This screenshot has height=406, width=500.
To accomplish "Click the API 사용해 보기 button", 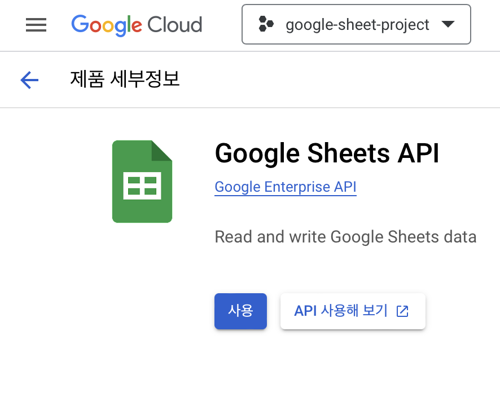I will pos(353,311).
